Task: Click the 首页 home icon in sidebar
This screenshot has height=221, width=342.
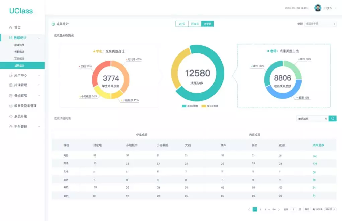Action: [11, 28]
